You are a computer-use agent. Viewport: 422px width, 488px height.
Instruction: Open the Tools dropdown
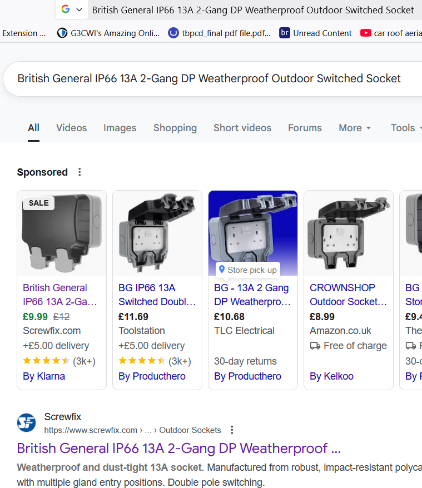point(405,128)
